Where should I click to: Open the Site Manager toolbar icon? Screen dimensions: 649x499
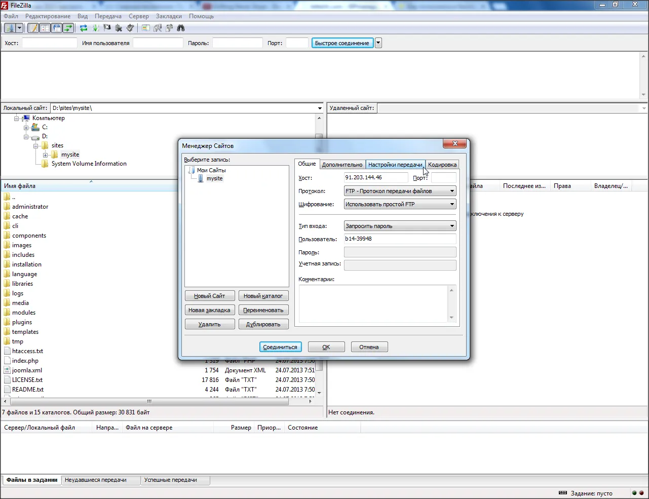pyautogui.click(x=9, y=28)
